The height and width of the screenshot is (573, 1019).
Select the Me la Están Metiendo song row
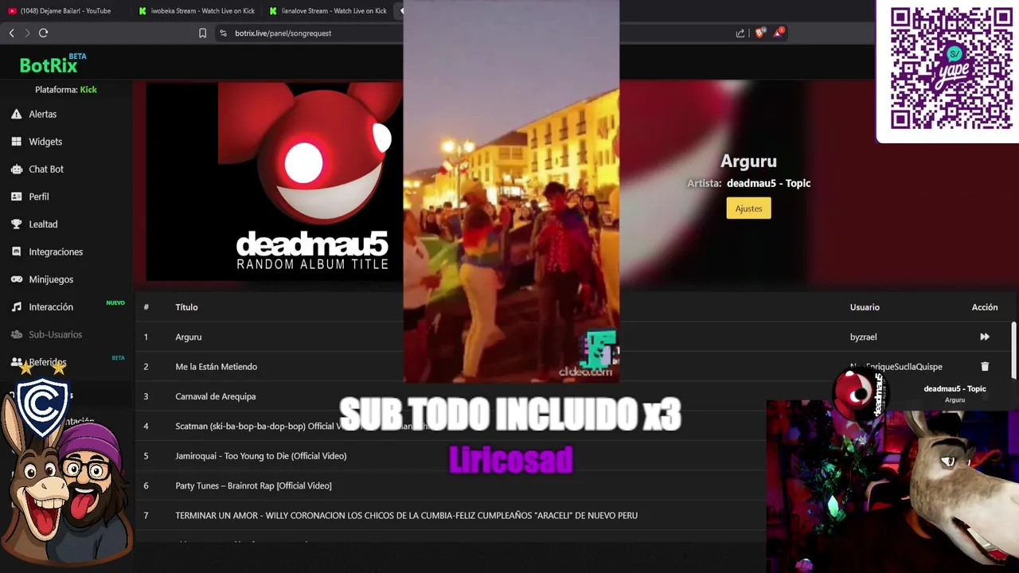pyautogui.click(x=573, y=366)
